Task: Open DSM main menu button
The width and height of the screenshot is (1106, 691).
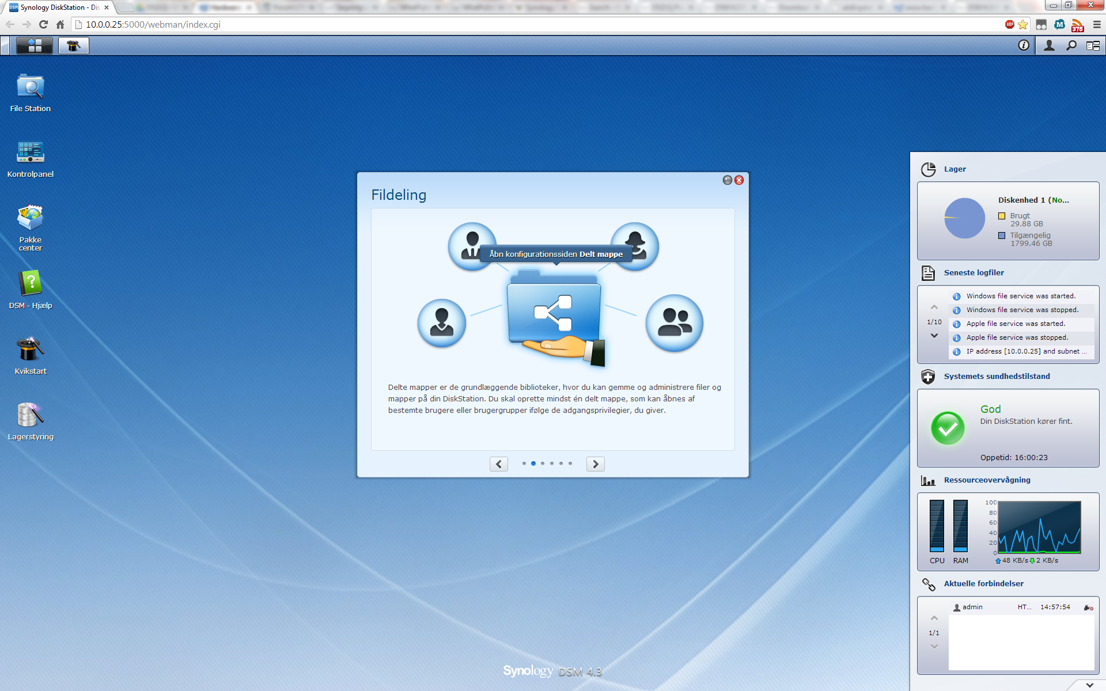Action: pyautogui.click(x=35, y=45)
